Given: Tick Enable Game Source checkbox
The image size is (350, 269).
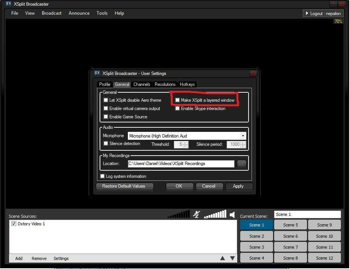Looking at the screenshot, I should pyautogui.click(x=106, y=117).
